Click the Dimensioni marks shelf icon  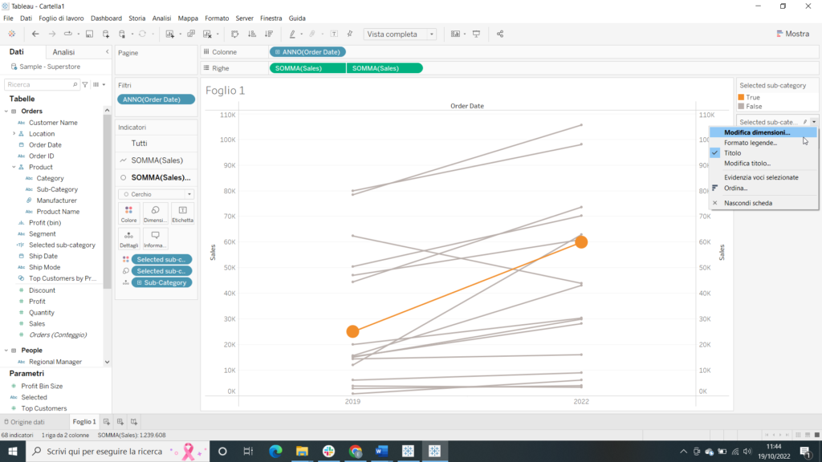[x=154, y=210]
